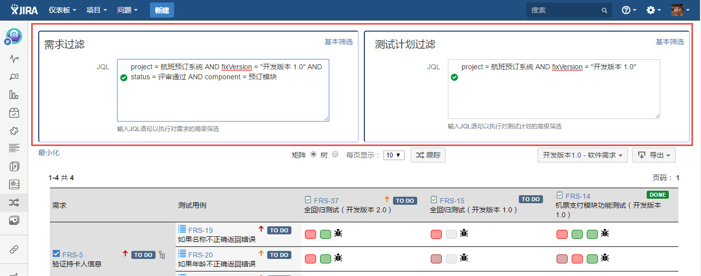701x276 pixels.
Task: Click the JIRA logo
Action: coord(24,10)
